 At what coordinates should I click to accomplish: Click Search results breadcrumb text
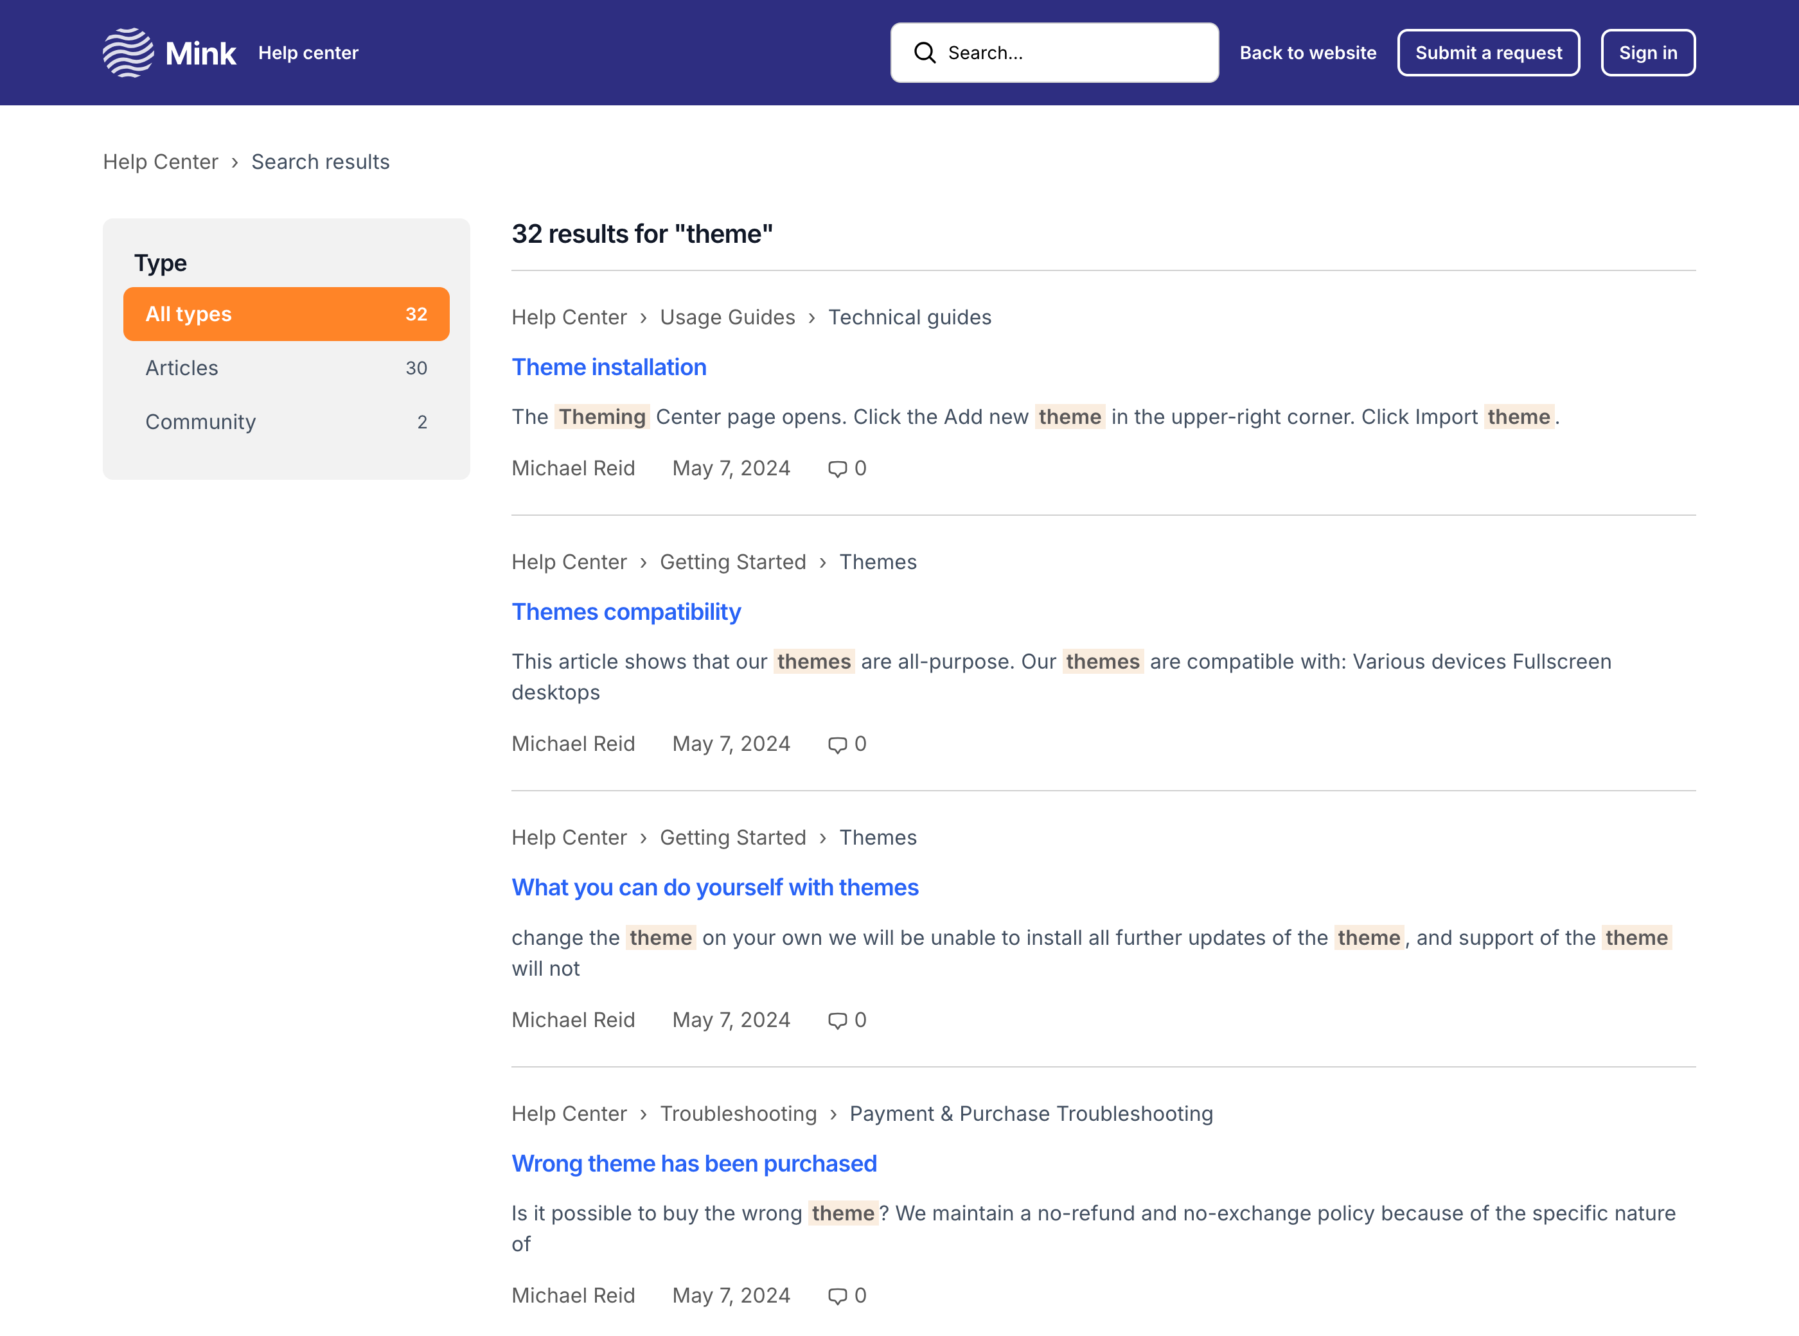[x=321, y=162]
